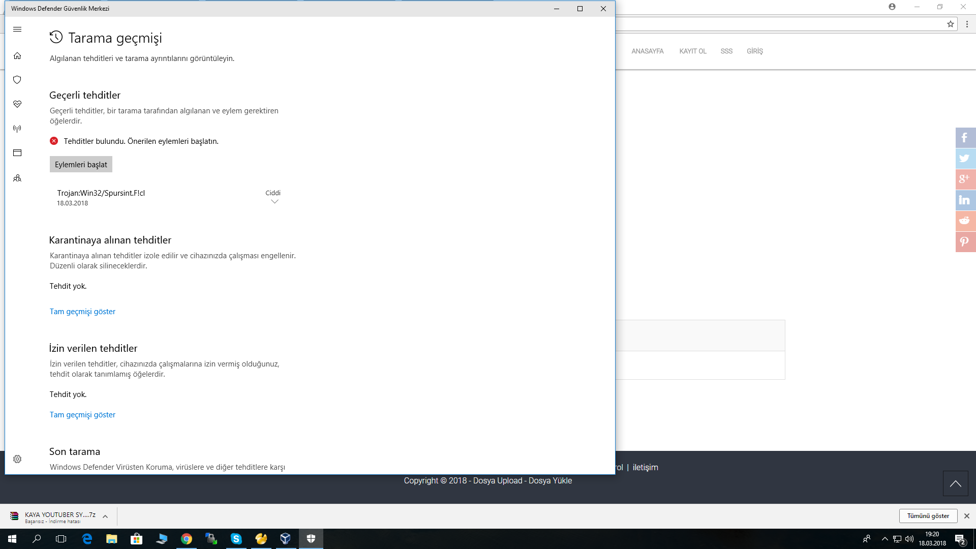
Task: Share page via Facebook icon
Action: [965, 138]
